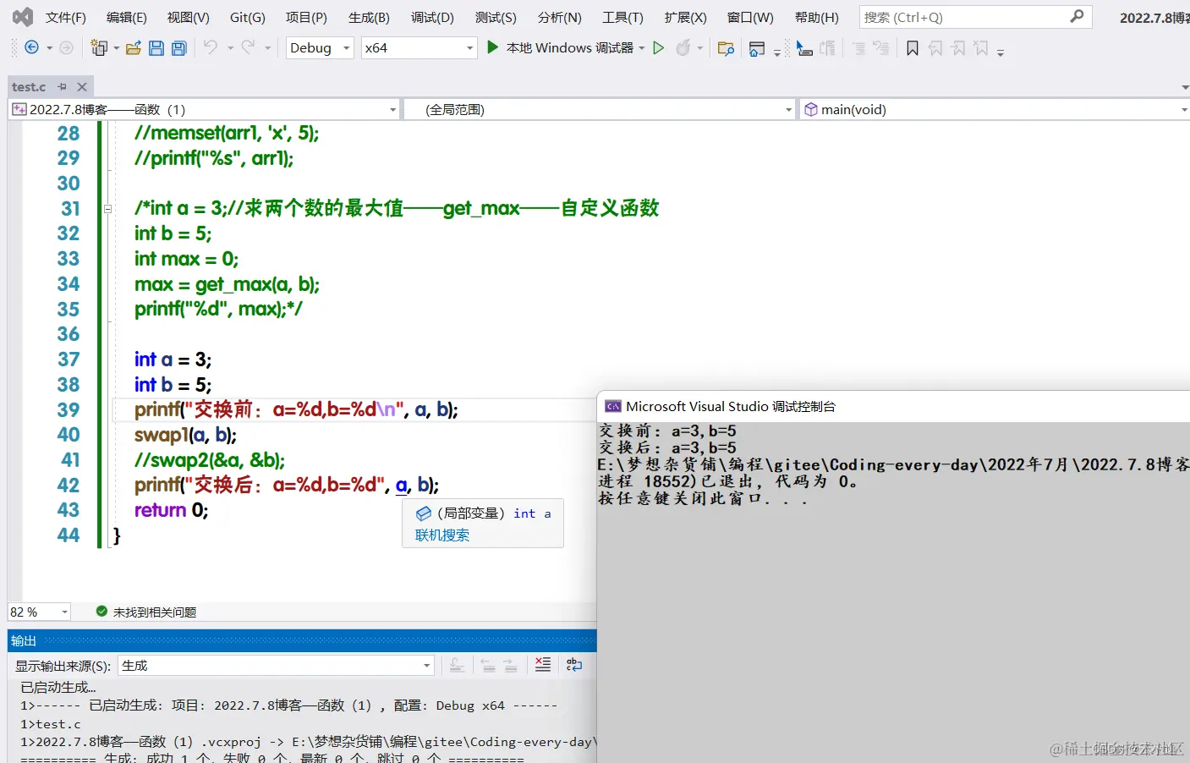The height and width of the screenshot is (763, 1190).
Task: Click the 输出 panel title bar
Action: coord(302,640)
